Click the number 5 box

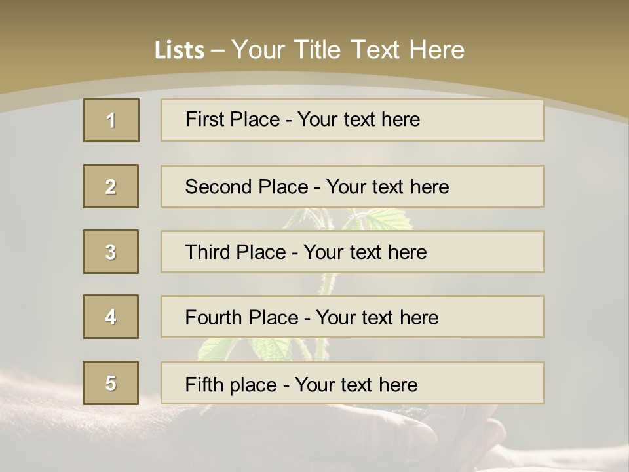click(x=111, y=383)
